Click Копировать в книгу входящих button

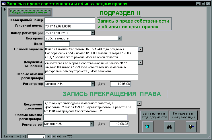click(183, 115)
